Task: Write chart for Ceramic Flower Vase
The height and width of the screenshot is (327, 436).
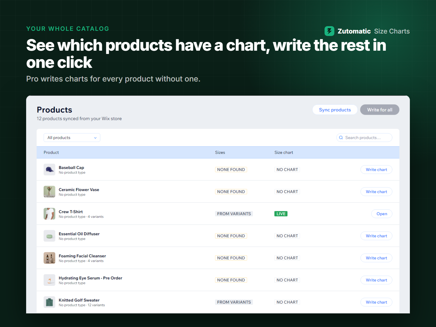Action: [376, 192]
